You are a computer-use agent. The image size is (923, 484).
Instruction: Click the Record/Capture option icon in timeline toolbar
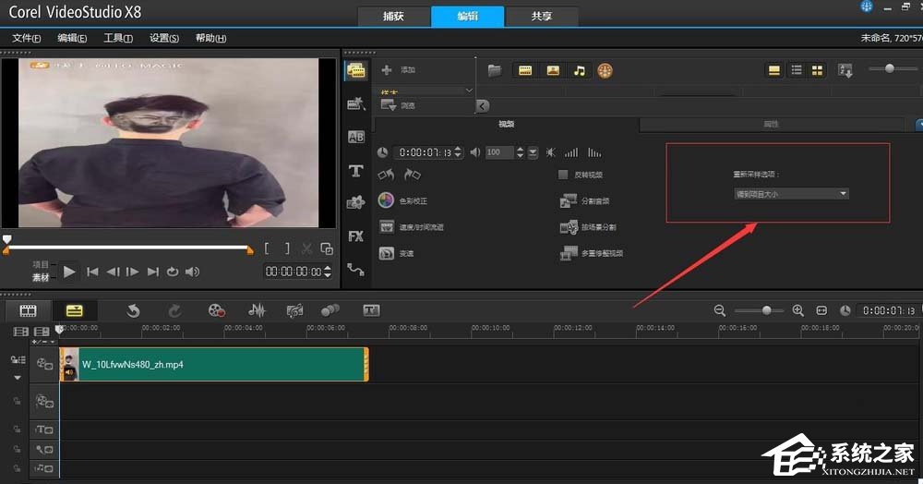(x=216, y=311)
